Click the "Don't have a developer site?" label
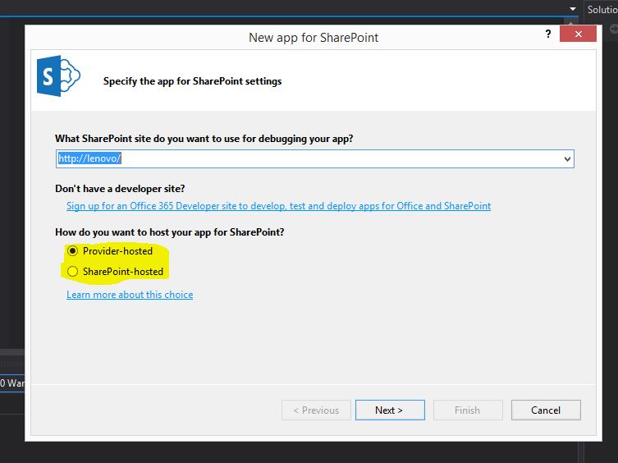The height and width of the screenshot is (463, 618). tap(120, 189)
